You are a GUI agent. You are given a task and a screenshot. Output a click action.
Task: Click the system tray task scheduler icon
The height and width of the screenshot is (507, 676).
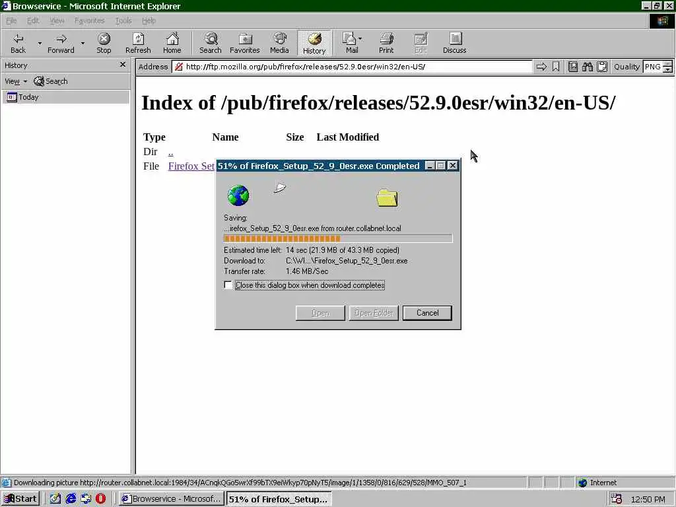click(x=617, y=499)
